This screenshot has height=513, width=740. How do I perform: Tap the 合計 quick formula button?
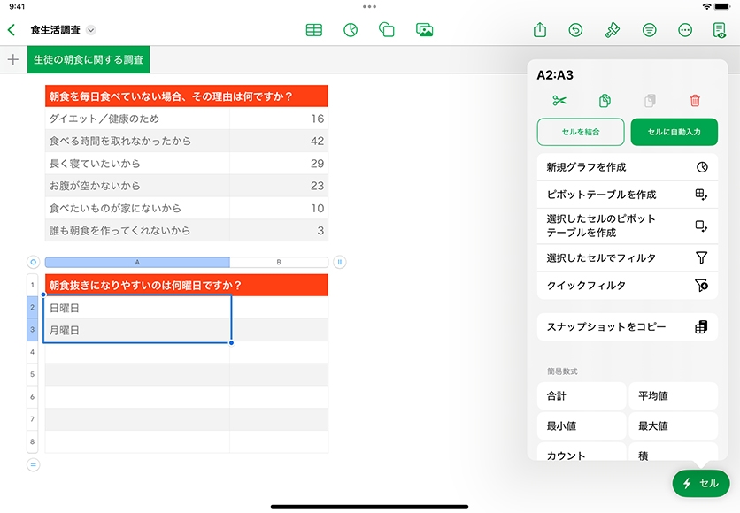pos(581,395)
